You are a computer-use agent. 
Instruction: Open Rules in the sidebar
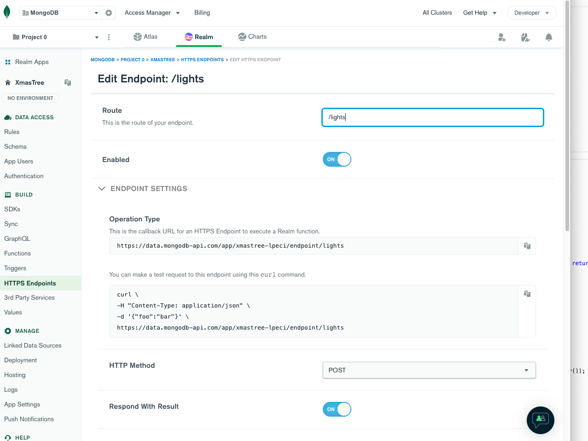(x=12, y=132)
